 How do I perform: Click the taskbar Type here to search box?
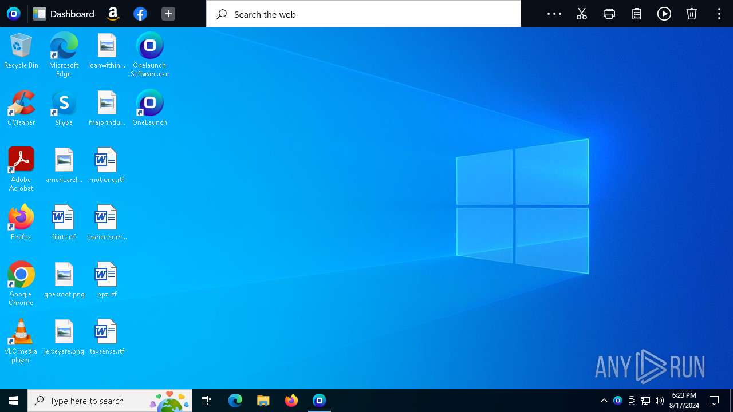coord(110,401)
